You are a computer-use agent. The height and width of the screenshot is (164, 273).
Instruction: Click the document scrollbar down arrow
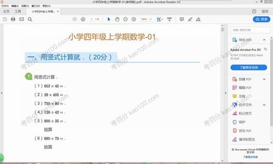(222, 160)
